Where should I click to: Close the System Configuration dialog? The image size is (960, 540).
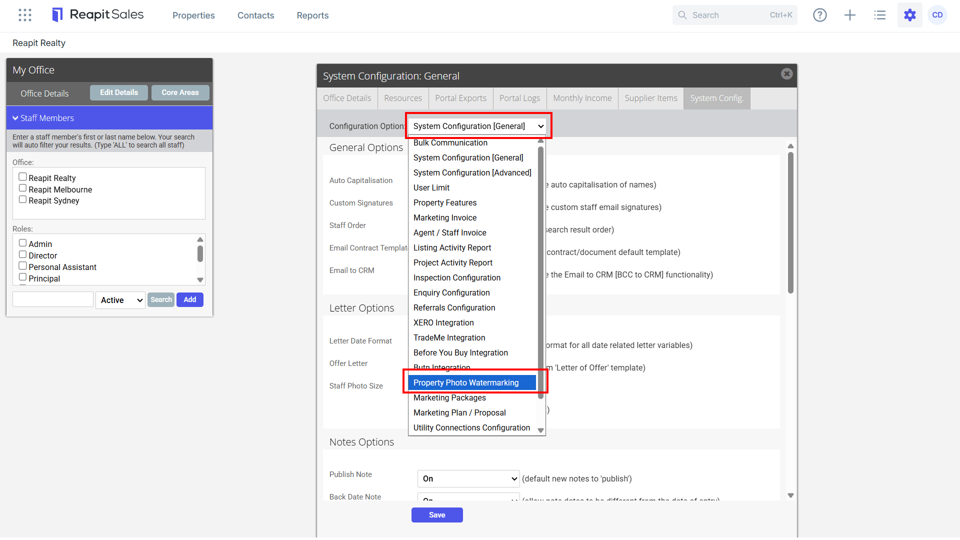[786, 74]
